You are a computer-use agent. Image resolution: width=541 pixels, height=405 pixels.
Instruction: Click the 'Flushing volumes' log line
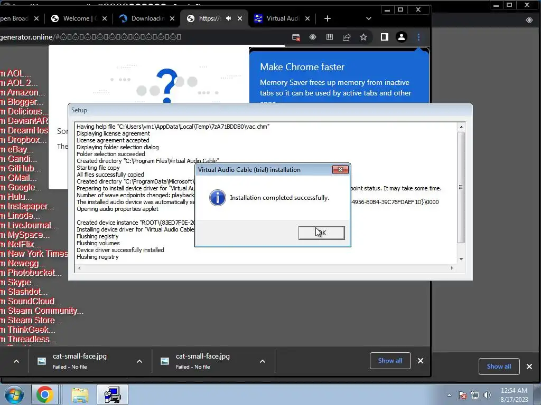[x=98, y=243]
